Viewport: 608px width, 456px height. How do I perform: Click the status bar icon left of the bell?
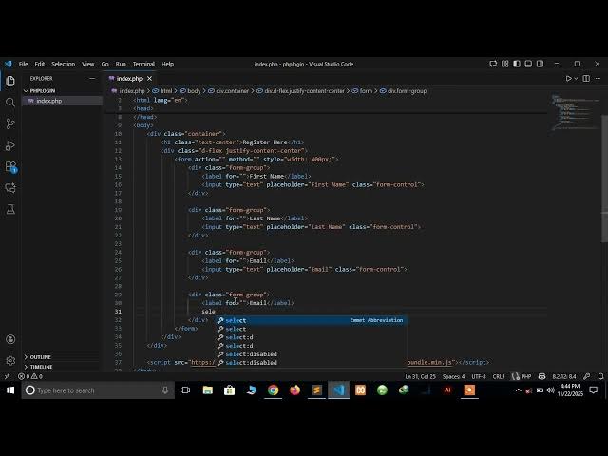click(x=587, y=376)
